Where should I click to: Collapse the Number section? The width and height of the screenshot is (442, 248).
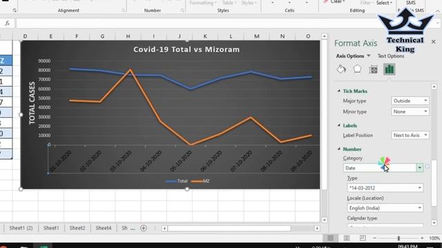click(x=339, y=149)
